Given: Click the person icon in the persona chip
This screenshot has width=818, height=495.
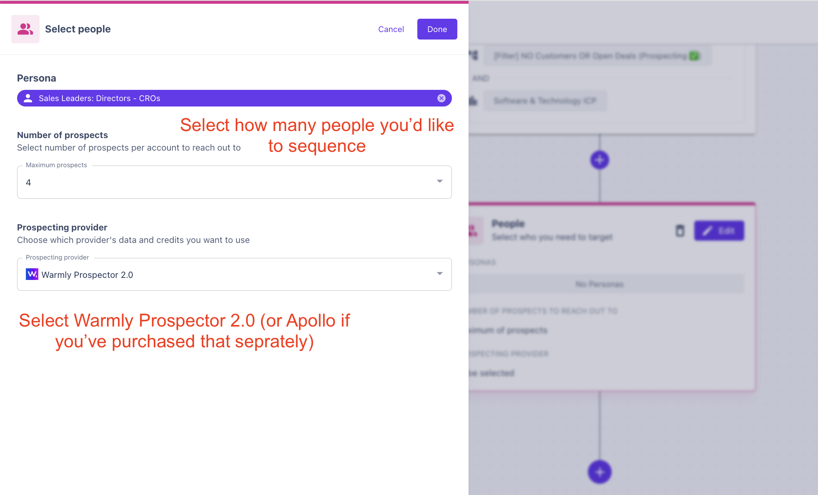Looking at the screenshot, I should pos(28,98).
